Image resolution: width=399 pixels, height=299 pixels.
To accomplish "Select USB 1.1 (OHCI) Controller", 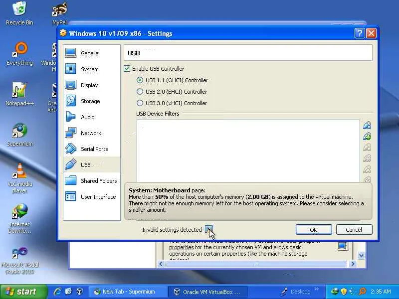I will tap(172, 80).
